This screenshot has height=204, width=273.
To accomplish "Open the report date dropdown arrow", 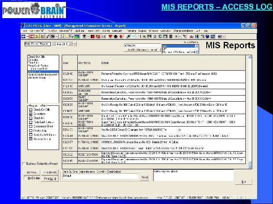I will pyautogui.click(x=70, y=44).
